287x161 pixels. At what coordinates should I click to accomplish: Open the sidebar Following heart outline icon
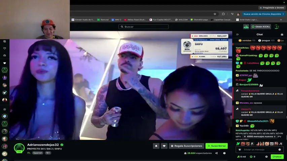click(5, 48)
